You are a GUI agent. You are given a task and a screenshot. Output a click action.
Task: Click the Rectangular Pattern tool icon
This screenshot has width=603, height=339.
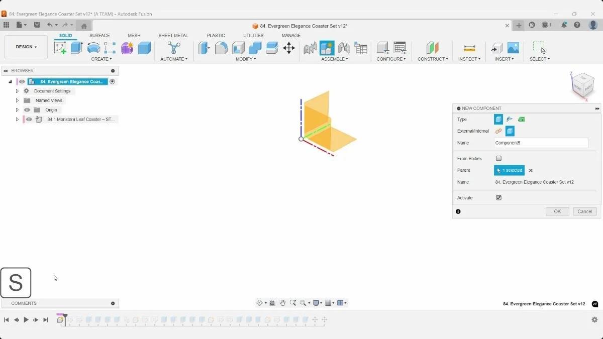tap(110, 48)
